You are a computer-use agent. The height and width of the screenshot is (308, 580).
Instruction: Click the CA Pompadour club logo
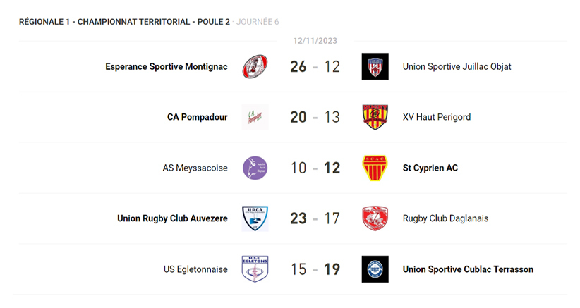pos(255,117)
